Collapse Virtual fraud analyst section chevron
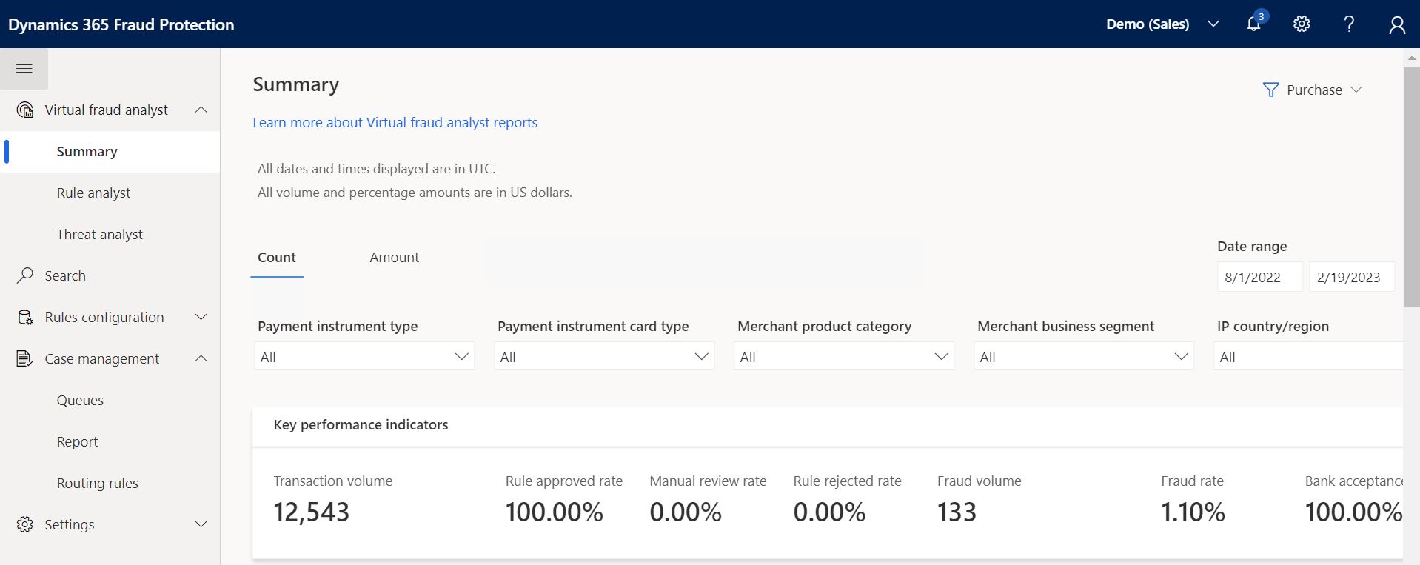This screenshot has width=1420, height=565. coord(201,110)
